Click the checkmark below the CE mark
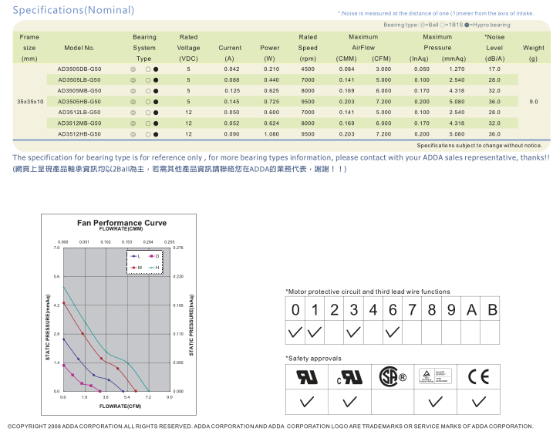This screenshot has width=553, height=435. point(479,402)
